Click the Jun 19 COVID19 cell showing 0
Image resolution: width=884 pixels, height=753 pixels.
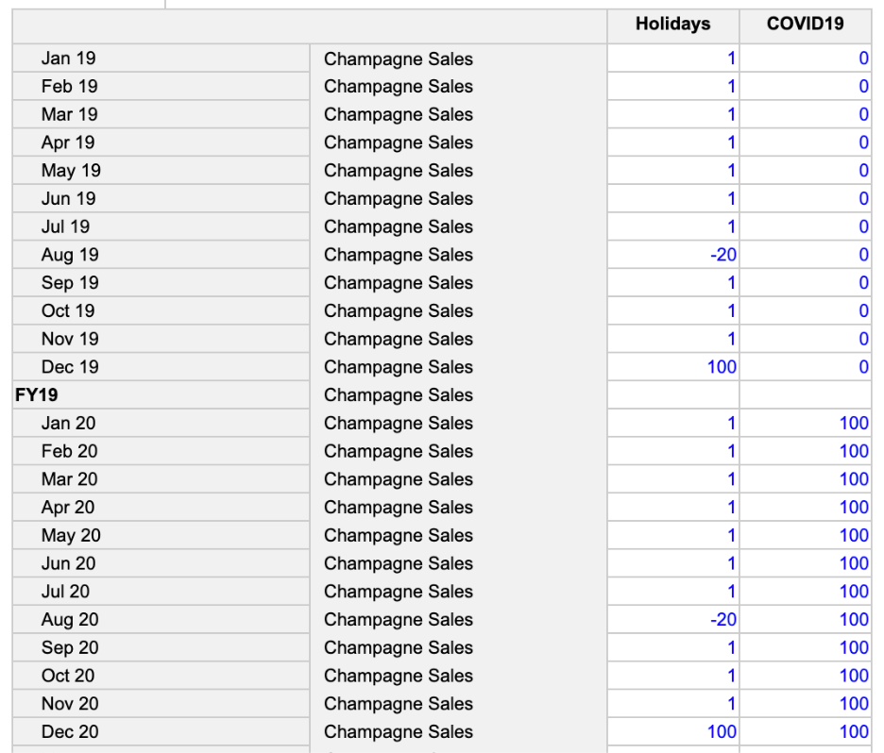[805, 198]
